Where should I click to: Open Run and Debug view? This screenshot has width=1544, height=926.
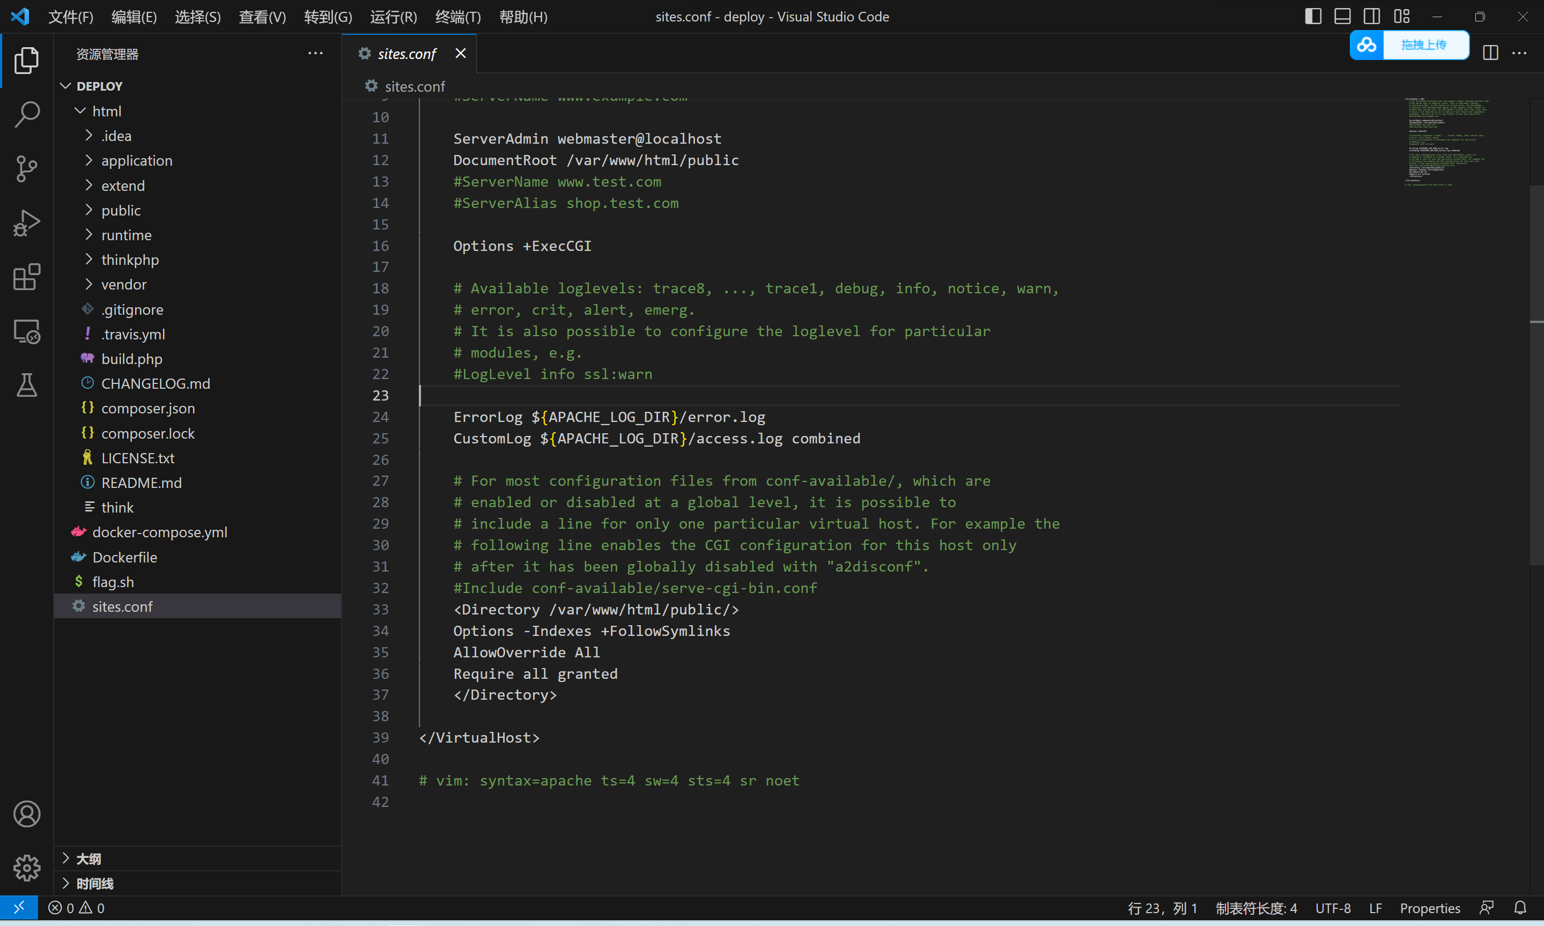26,223
